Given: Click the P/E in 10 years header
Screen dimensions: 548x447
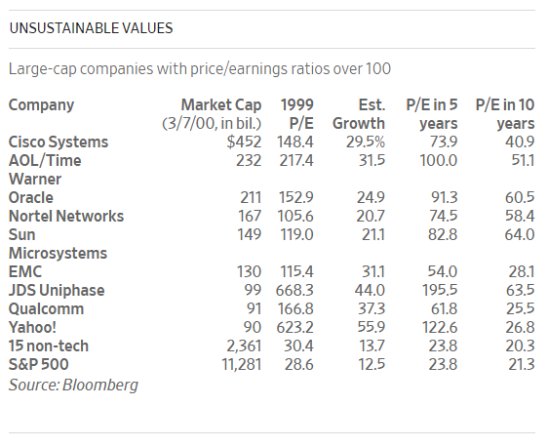Looking at the screenshot, I should tap(505, 114).
